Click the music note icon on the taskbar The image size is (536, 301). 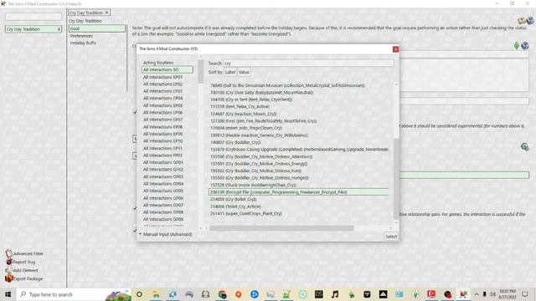(x=335, y=294)
